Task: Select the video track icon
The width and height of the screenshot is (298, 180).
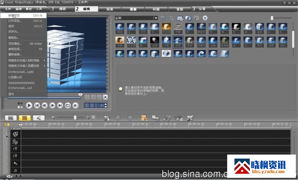Action: 15,134
